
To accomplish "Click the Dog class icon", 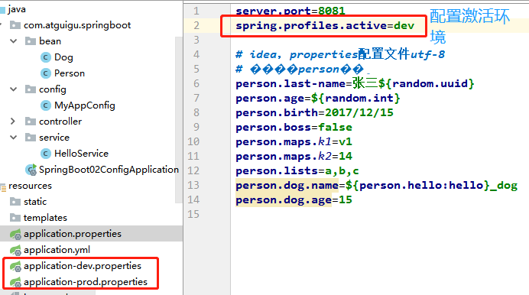I will [x=46, y=57].
